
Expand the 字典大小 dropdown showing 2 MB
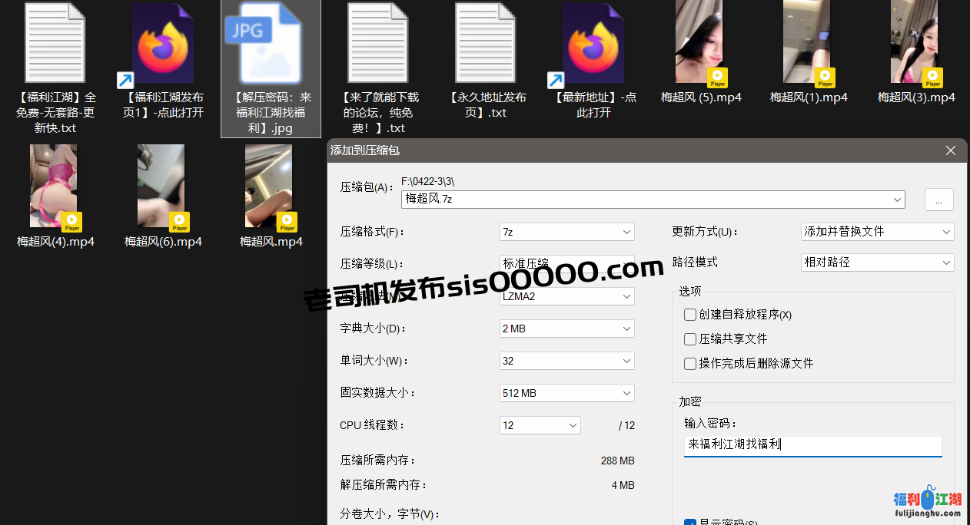[x=566, y=329]
